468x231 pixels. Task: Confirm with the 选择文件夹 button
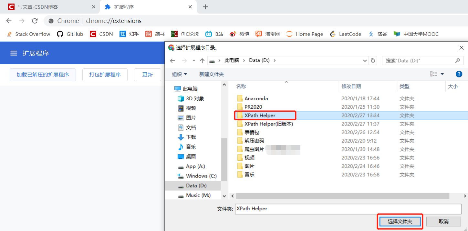[400, 221]
